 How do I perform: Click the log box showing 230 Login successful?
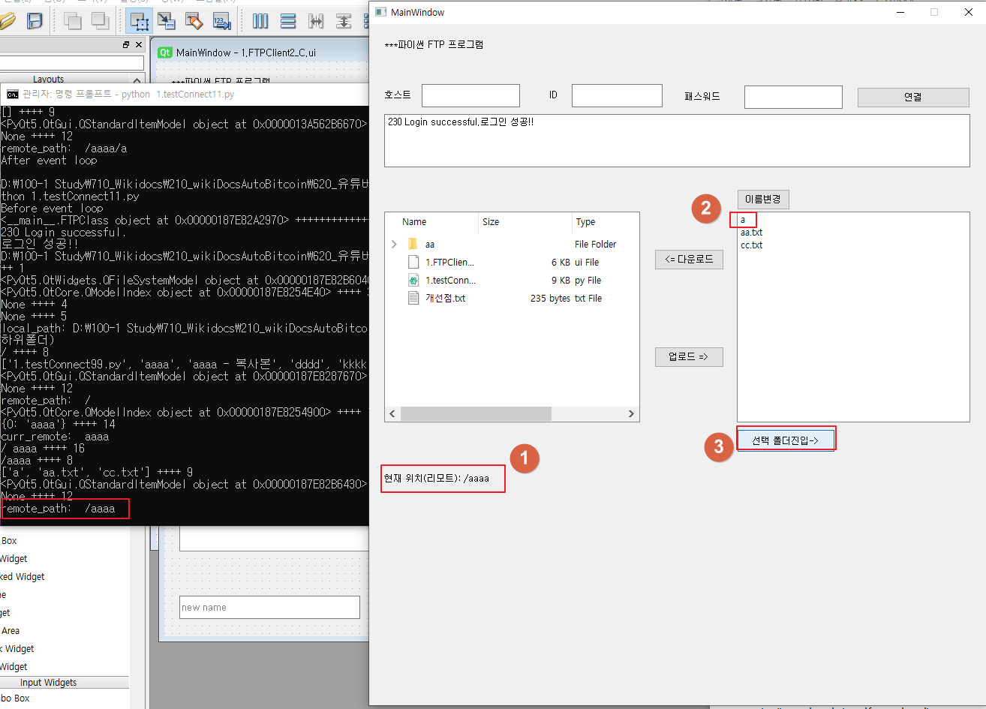(x=677, y=140)
